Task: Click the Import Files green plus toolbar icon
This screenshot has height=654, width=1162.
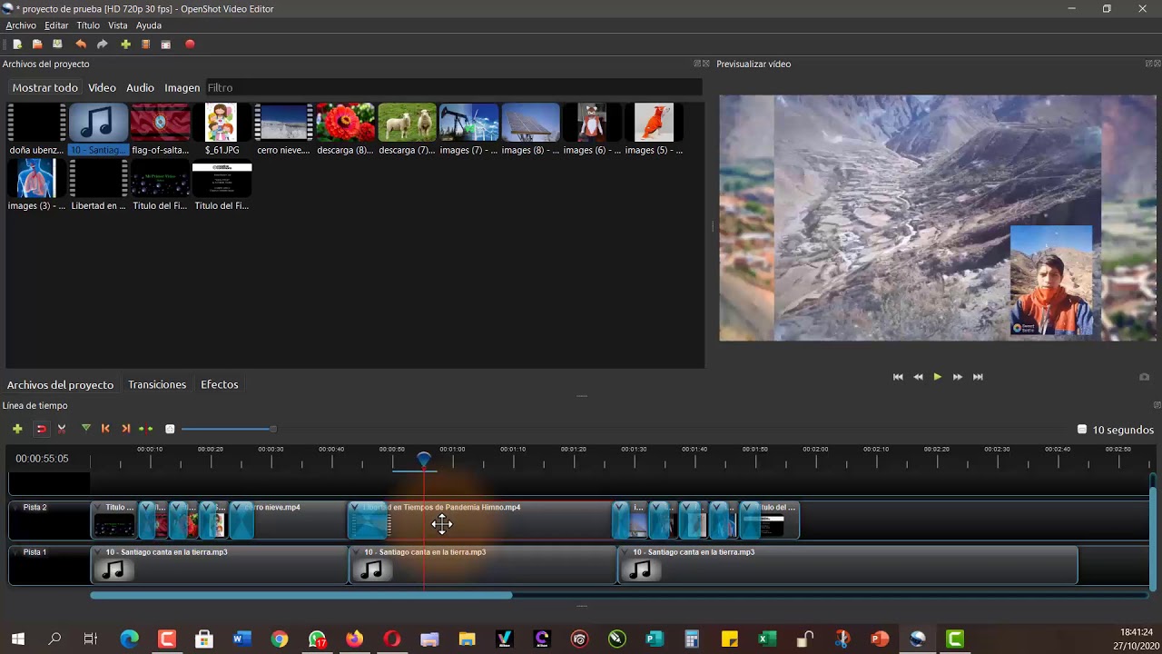Action: pyautogui.click(x=125, y=45)
